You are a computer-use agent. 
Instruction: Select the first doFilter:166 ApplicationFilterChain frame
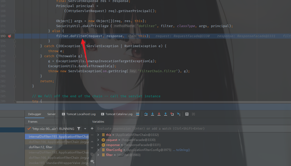click(57, 142)
